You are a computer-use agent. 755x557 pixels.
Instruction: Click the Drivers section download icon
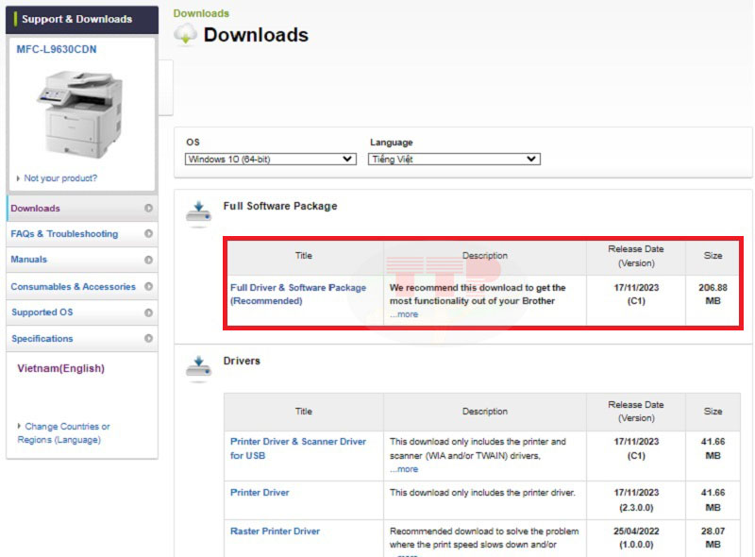[198, 368]
